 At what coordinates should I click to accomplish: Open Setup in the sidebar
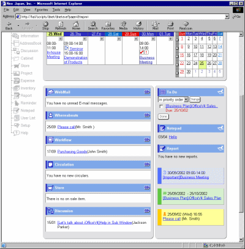(21, 125)
